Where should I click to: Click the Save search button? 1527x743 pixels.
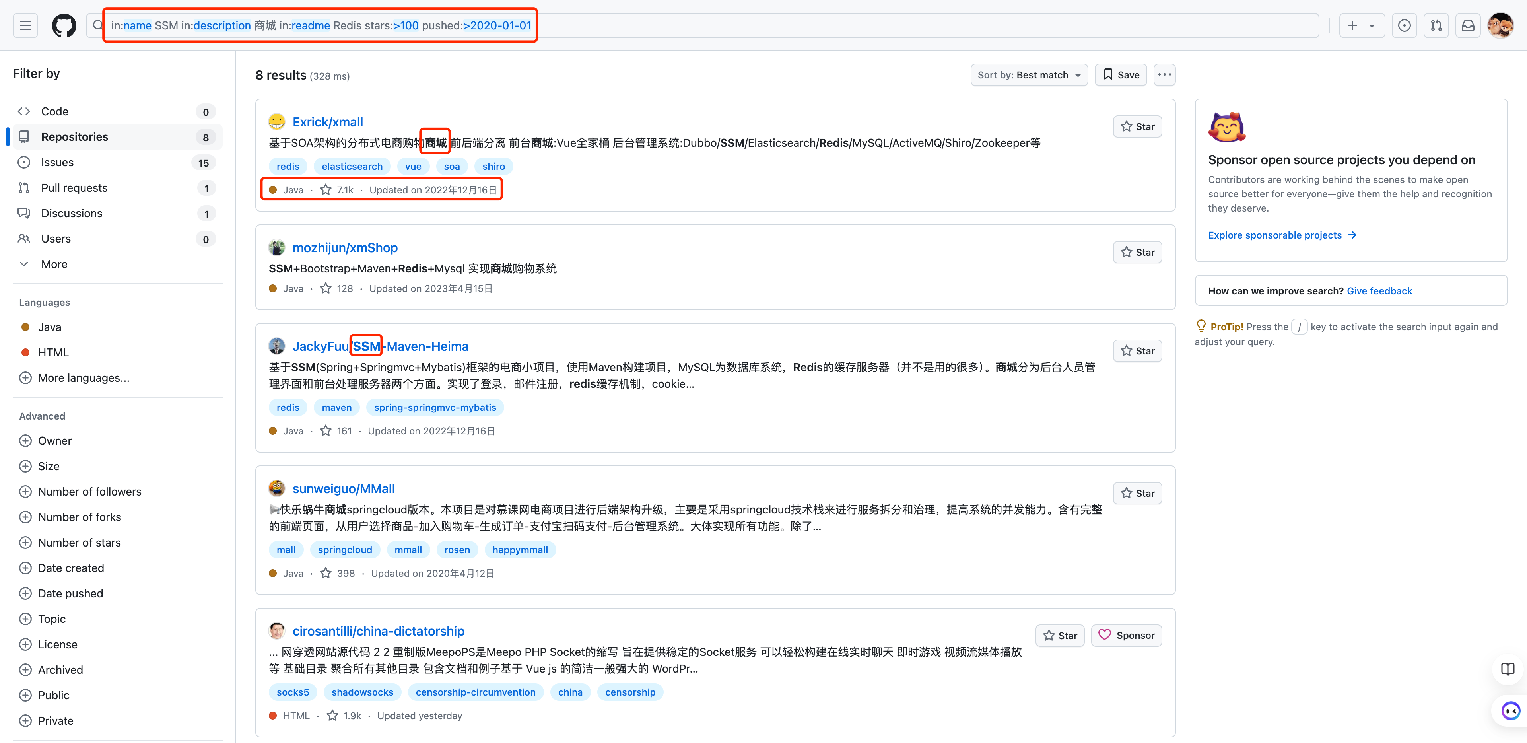click(1120, 75)
